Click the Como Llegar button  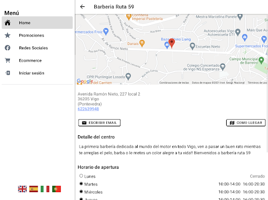tap(246, 123)
